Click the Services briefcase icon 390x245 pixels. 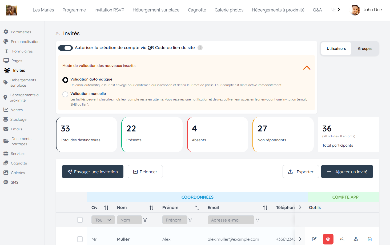coord(6,153)
